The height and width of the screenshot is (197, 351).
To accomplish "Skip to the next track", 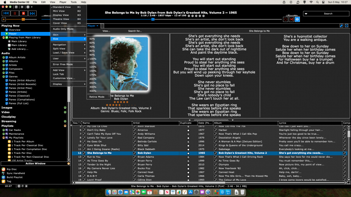I will click(x=32, y=13).
